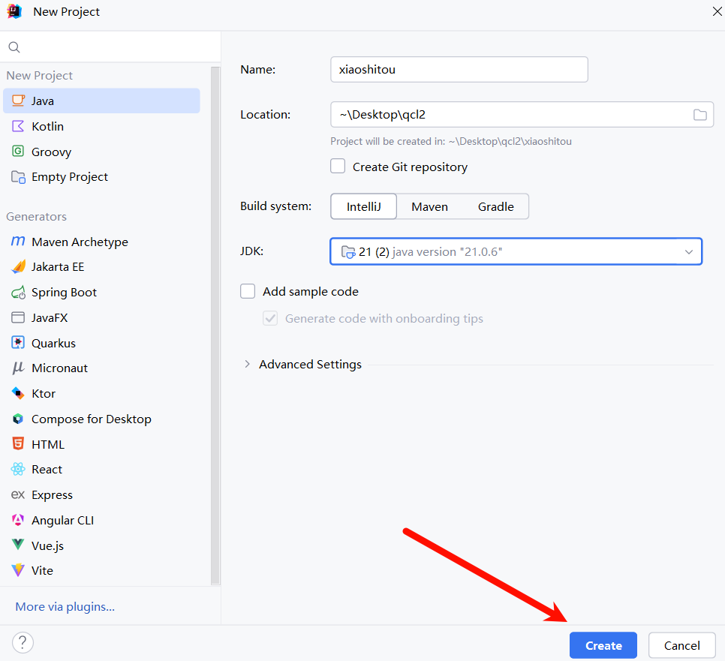Select Micronaut generator label
The image size is (725, 661).
click(59, 368)
